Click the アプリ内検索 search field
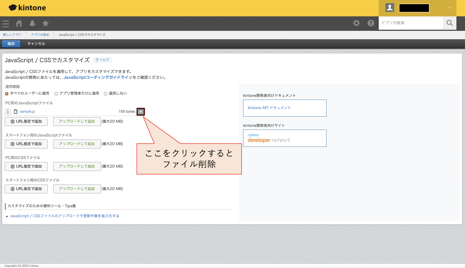This screenshot has height=268, width=465. click(411, 23)
